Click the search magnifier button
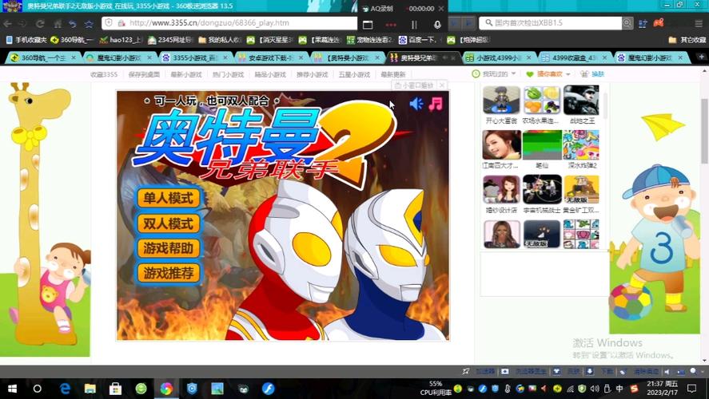This screenshot has height=399, width=709. click(x=627, y=22)
